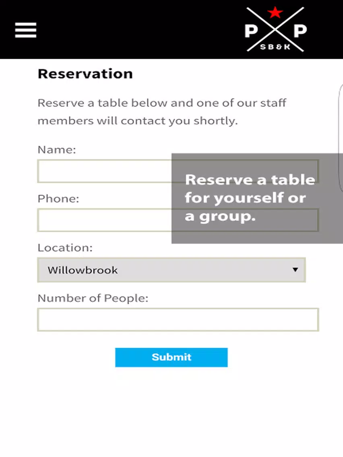The image size is (343, 457).
Task: Click the scrollbar handle on right edge
Action: pos(341,138)
